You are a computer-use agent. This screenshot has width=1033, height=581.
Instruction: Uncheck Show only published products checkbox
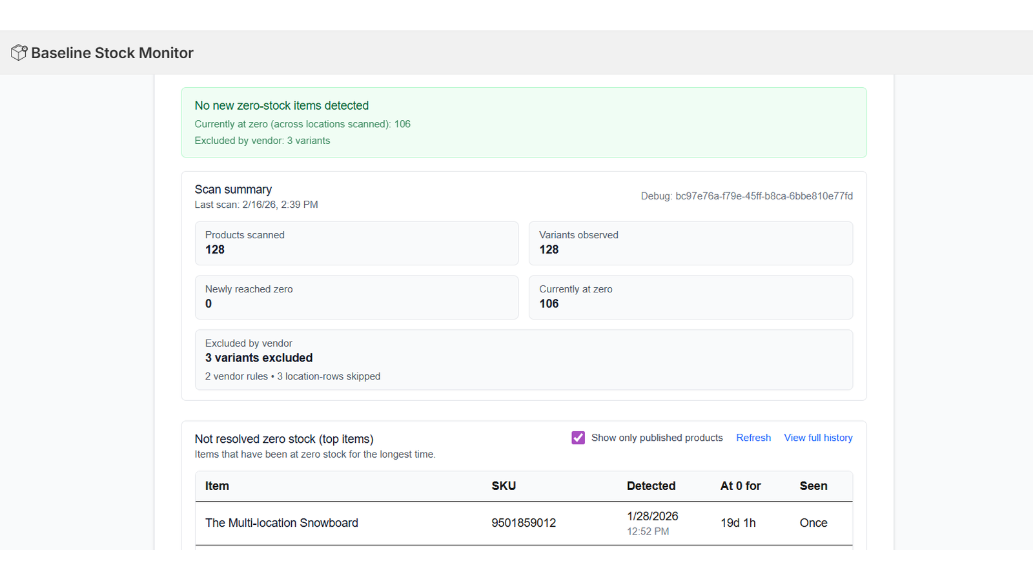578,438
